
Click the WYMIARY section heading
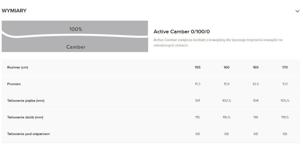tap(14, 11)
